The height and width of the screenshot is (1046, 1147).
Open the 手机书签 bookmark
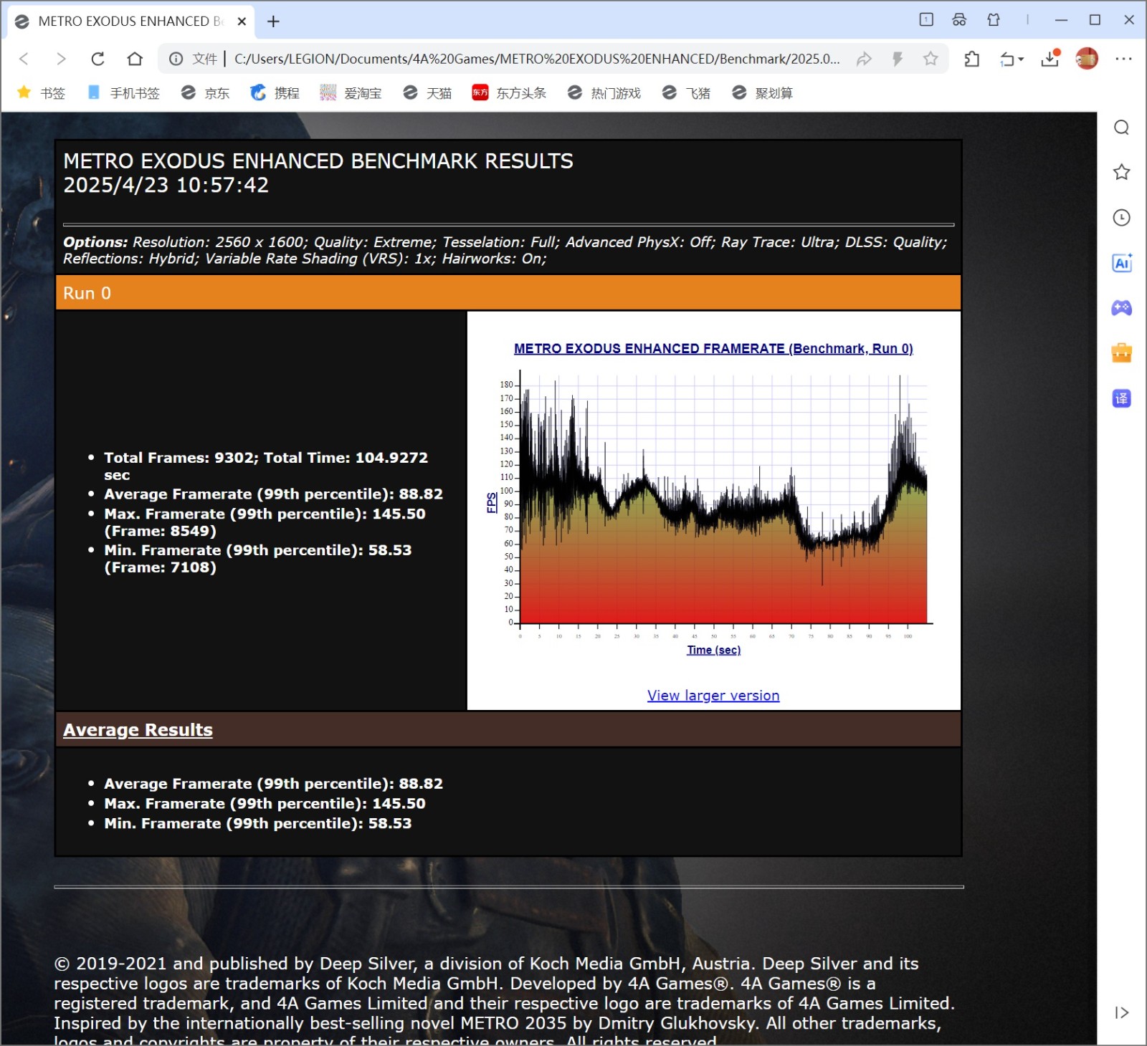(x=123, y=93)
